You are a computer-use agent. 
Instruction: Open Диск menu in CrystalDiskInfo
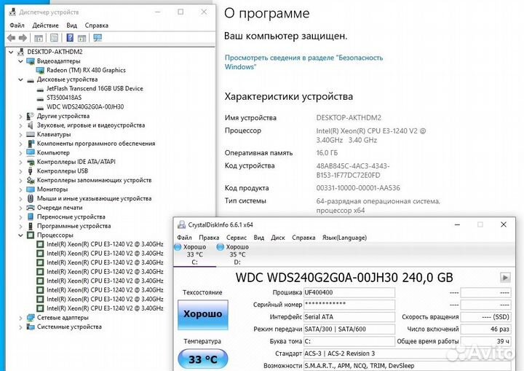pos(278,238)
